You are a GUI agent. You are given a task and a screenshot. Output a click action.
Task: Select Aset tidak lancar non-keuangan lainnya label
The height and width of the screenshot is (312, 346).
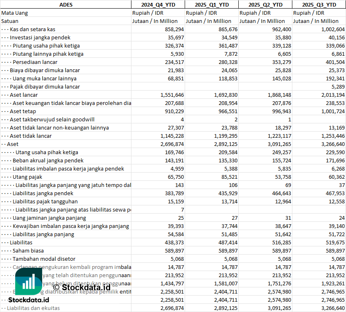point(59,127)
